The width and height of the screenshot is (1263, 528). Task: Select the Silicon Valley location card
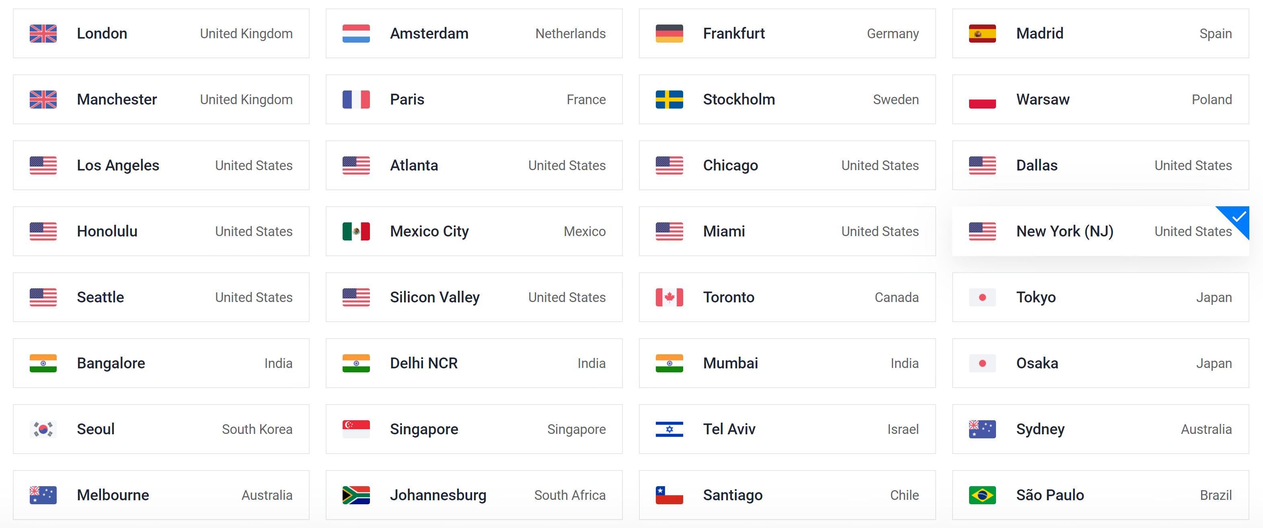[474, 297]
